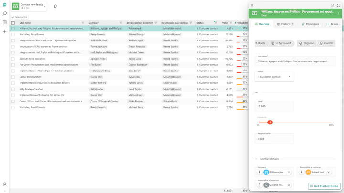Open the search icon in left sidebar

tap(5, 14)
